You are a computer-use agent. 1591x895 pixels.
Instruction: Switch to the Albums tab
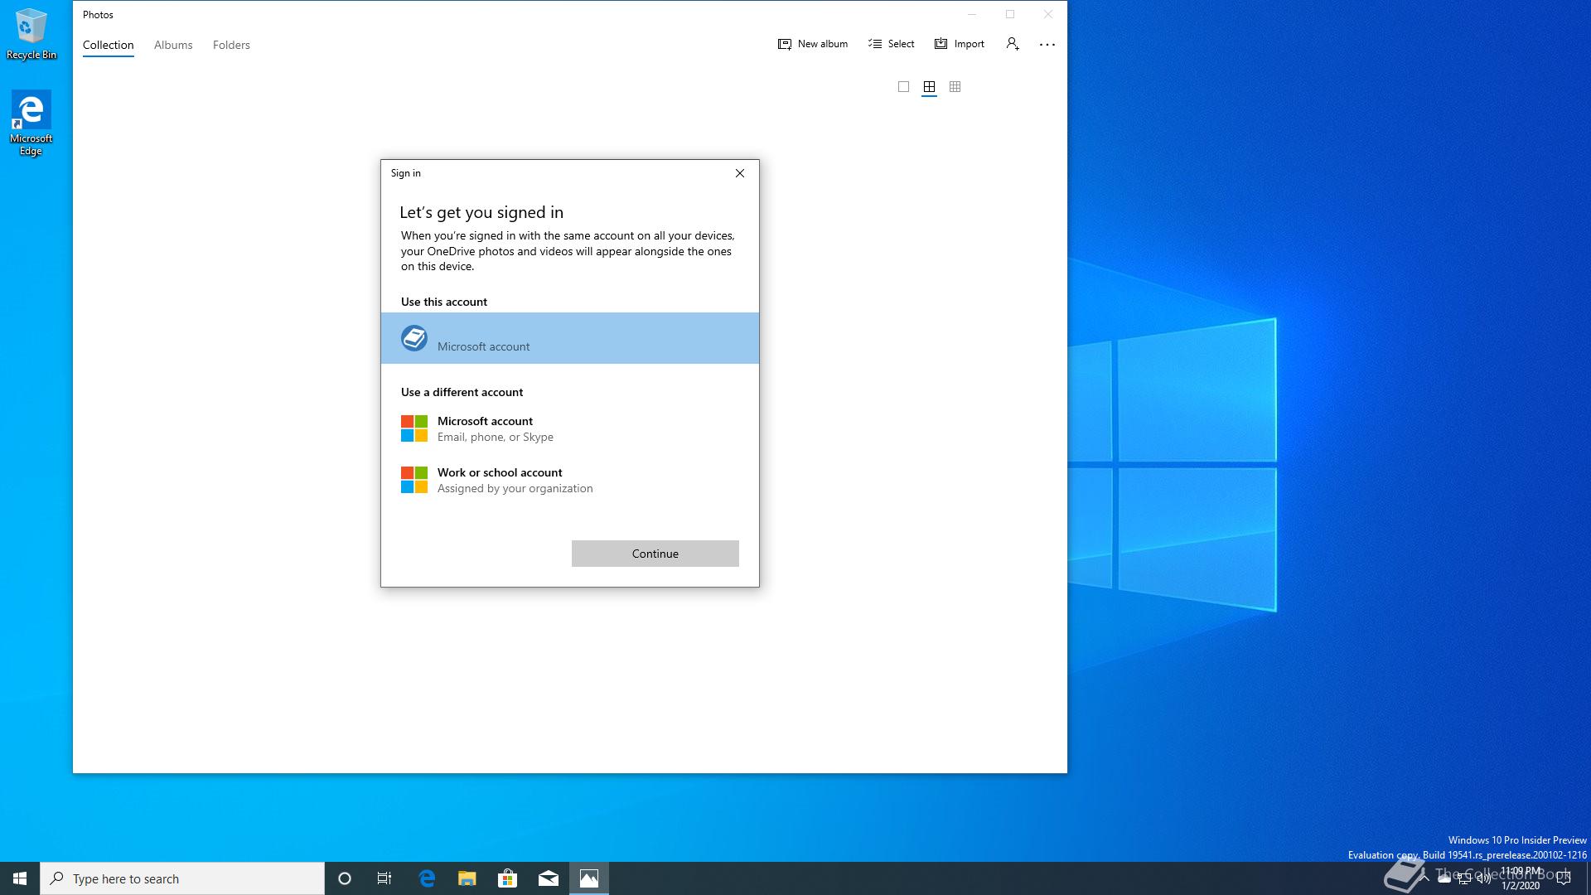pyautogui.click(x=173, y=45)
